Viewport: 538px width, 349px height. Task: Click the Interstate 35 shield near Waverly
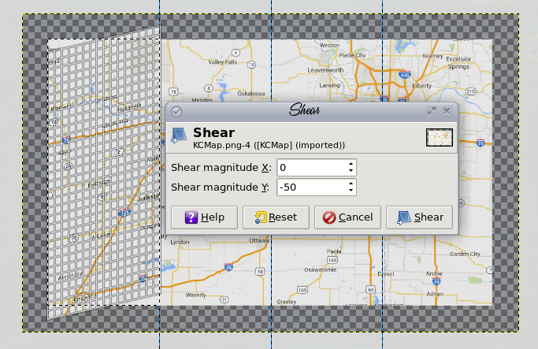(x=228, y=266)
